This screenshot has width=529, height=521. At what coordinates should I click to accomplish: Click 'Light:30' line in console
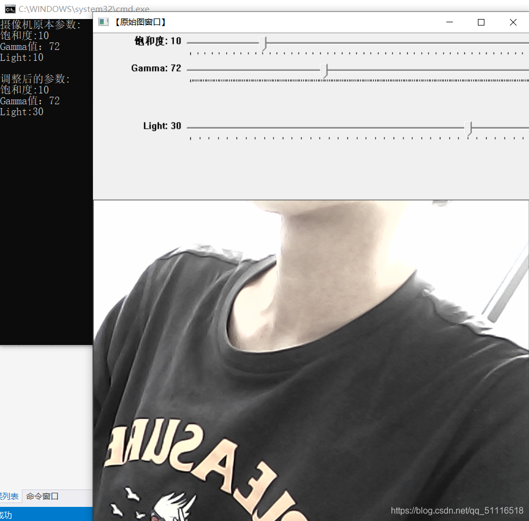click(x=22, y=111)
